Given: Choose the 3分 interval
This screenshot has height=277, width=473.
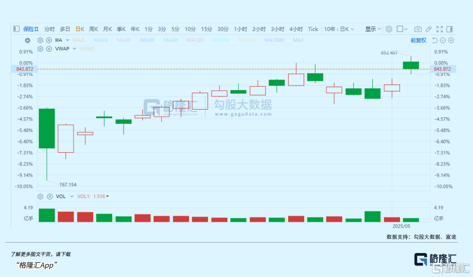Looking at the screenshot, I should [x=162, y=29].
